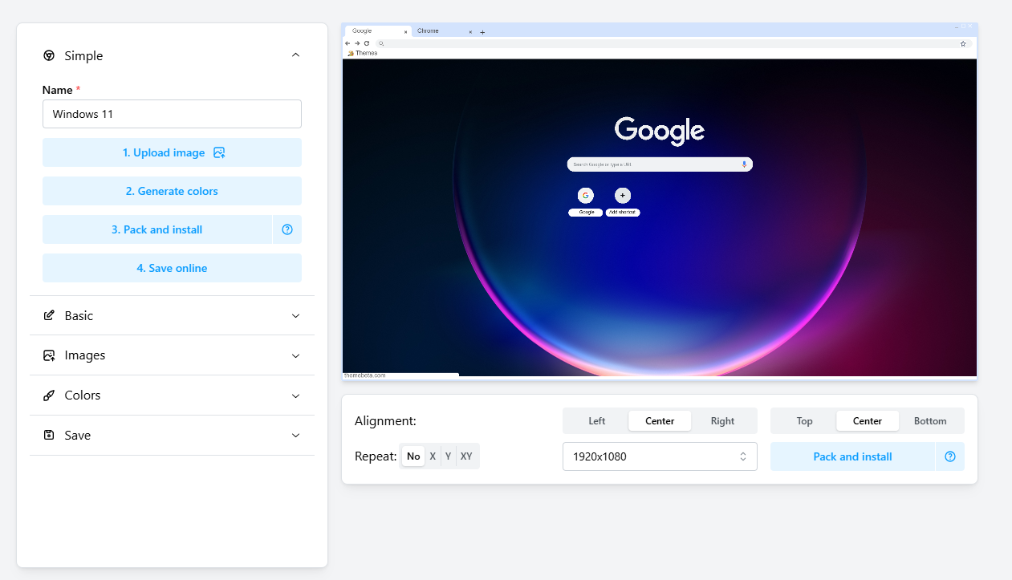Click 1. Upload image button
1012x580 pixels.
[172, 152]
